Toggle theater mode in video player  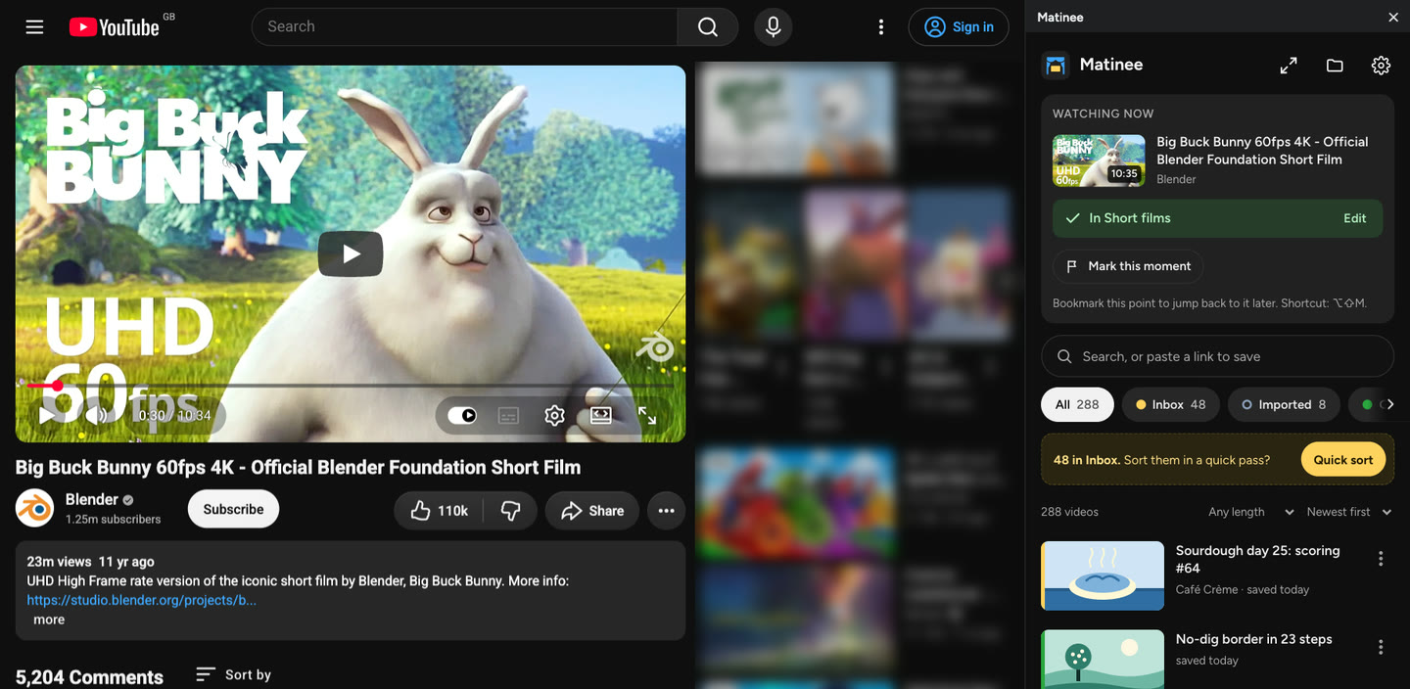click(601, 416)
